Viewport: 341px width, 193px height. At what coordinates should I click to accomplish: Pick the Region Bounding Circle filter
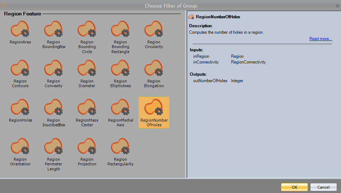point(87,29)
